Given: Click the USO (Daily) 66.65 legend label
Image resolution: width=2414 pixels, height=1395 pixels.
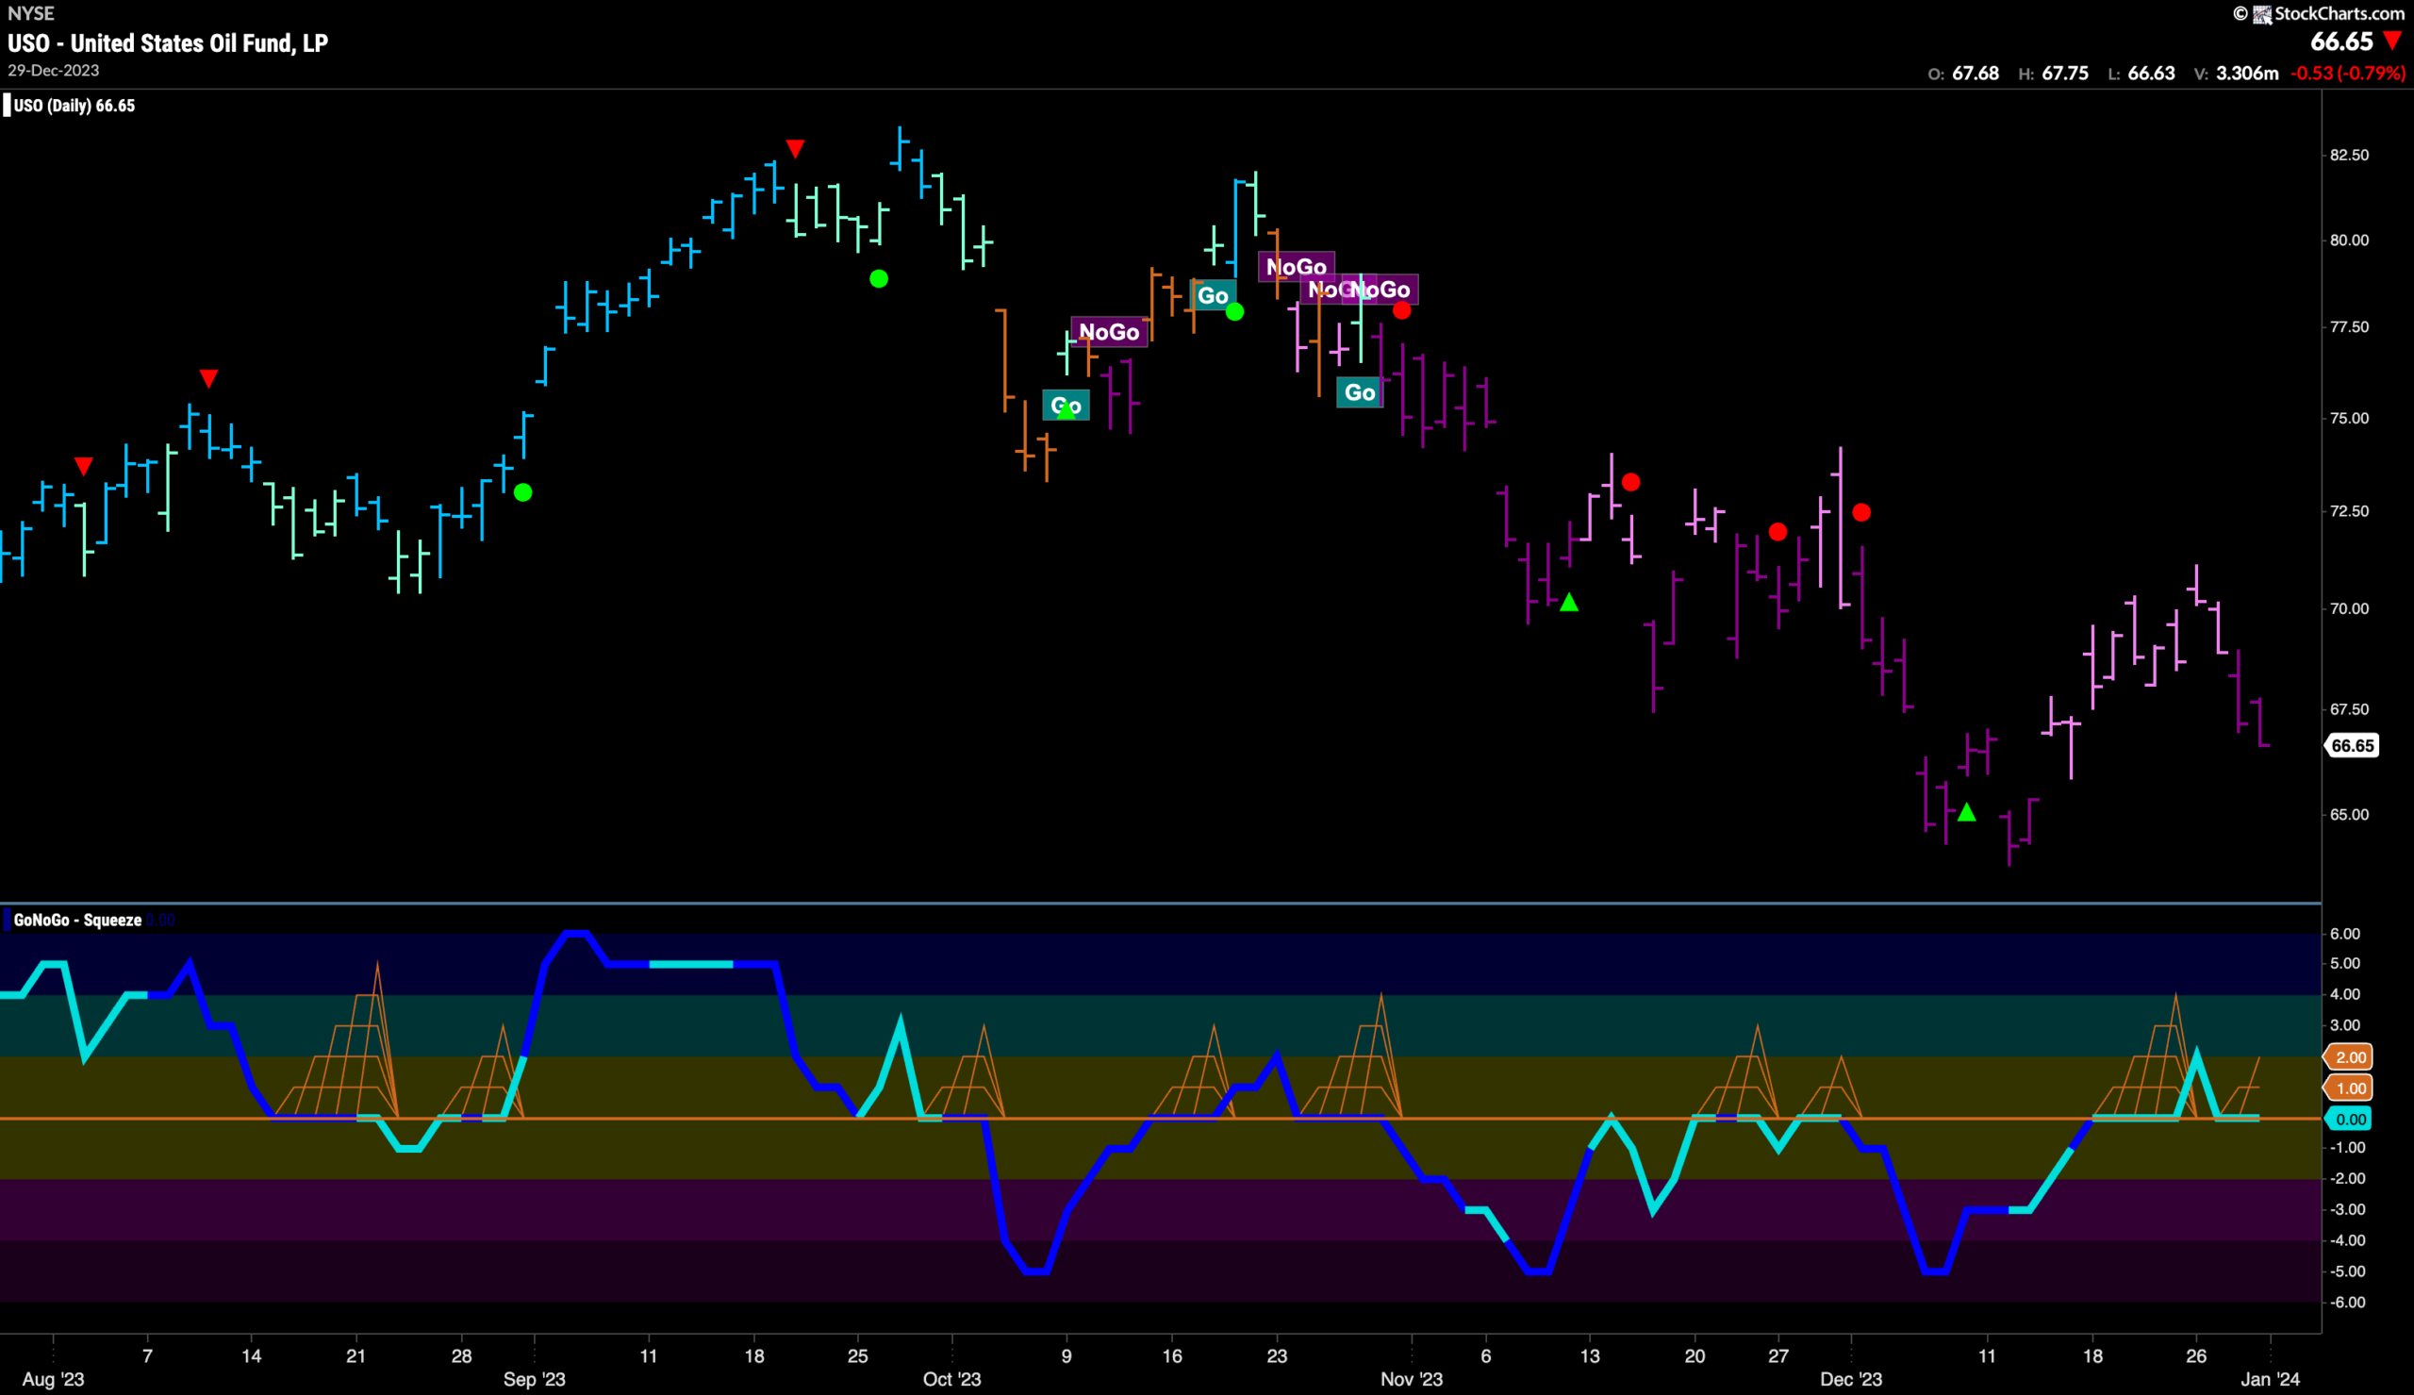Looking at the screenshot, I should 74,106.
